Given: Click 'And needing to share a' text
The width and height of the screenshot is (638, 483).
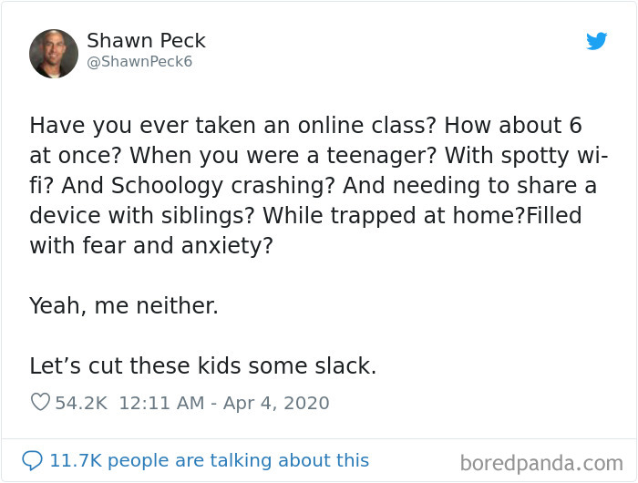Looking at the screenshot, I should [470, 186].
